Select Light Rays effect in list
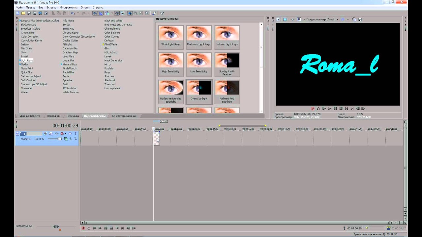Image resolution: width=422 pixels, height=237 pixels. click(27, 60)
